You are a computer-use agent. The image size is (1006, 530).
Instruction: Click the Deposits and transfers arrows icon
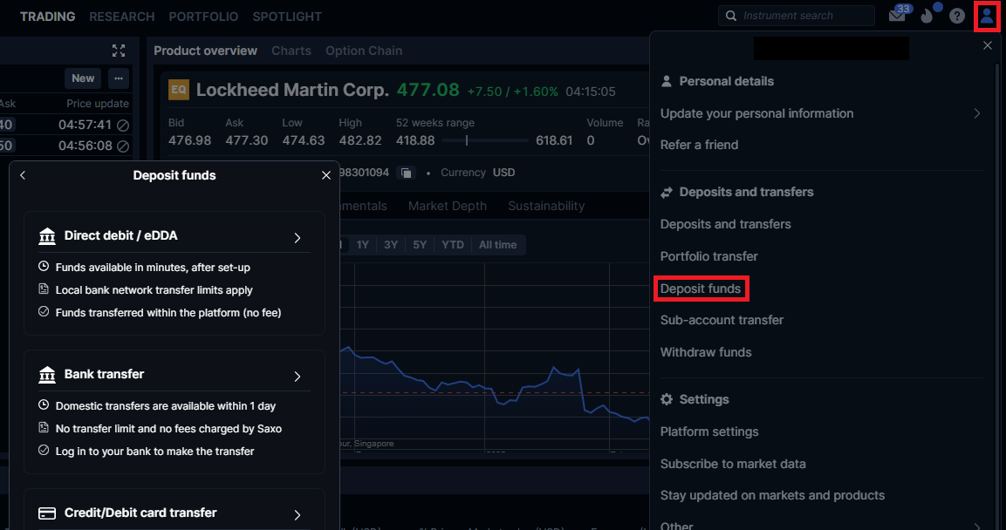(x=667, y=193)
